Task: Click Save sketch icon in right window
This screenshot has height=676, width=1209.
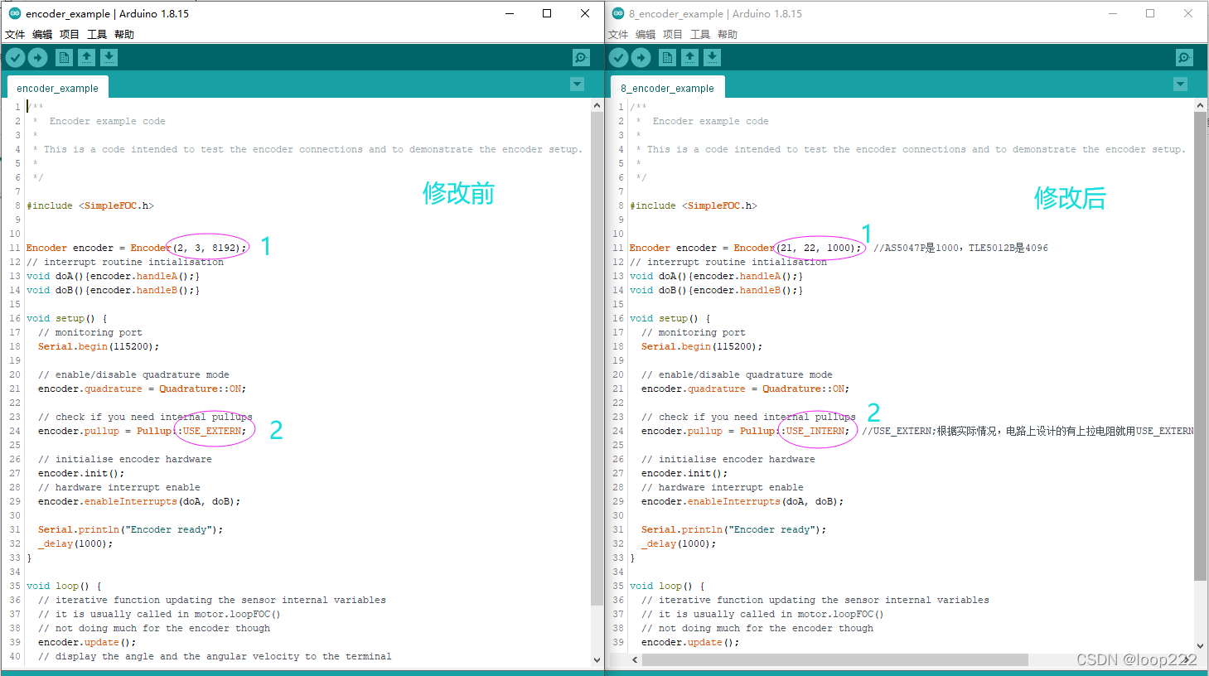Action: click(713, 57)
